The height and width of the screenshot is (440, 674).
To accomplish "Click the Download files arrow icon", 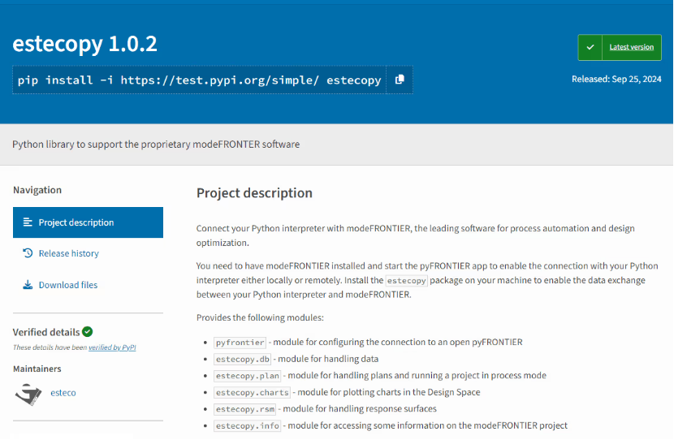I will point(28,285).
